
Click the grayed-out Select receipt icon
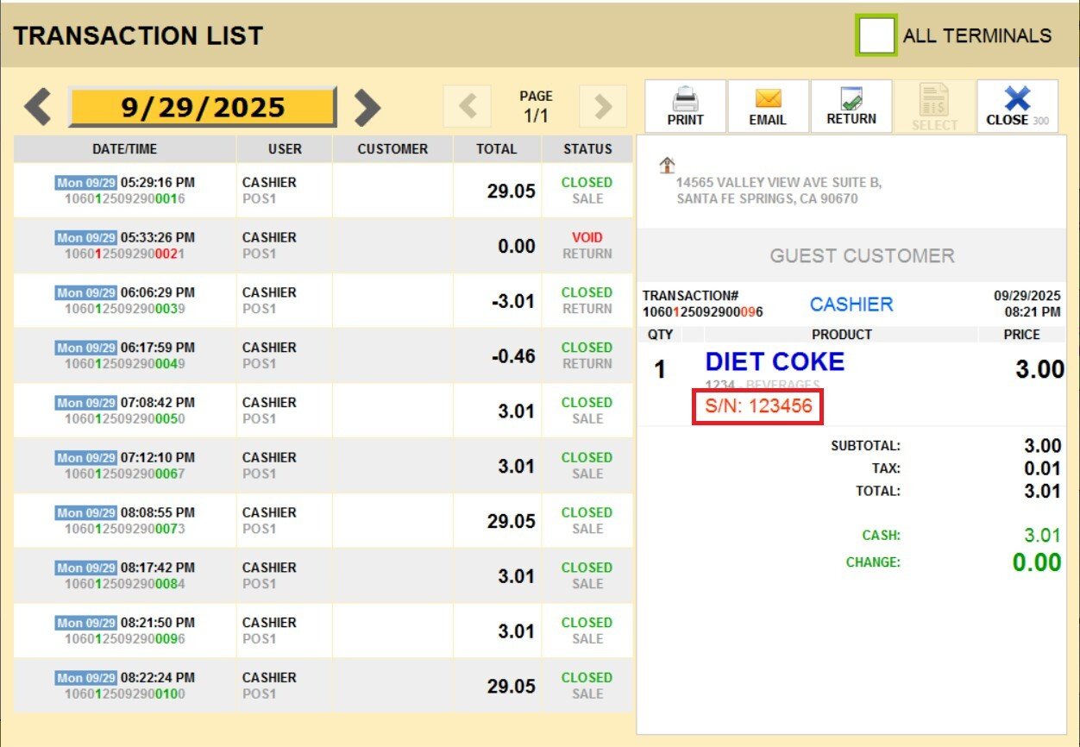(934, 100)
